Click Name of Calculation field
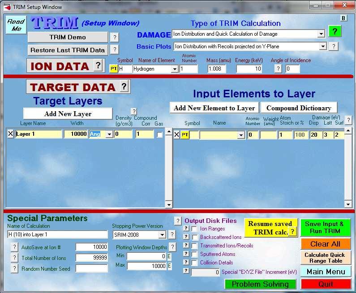 pyautogui.click(x=57, y=234)
